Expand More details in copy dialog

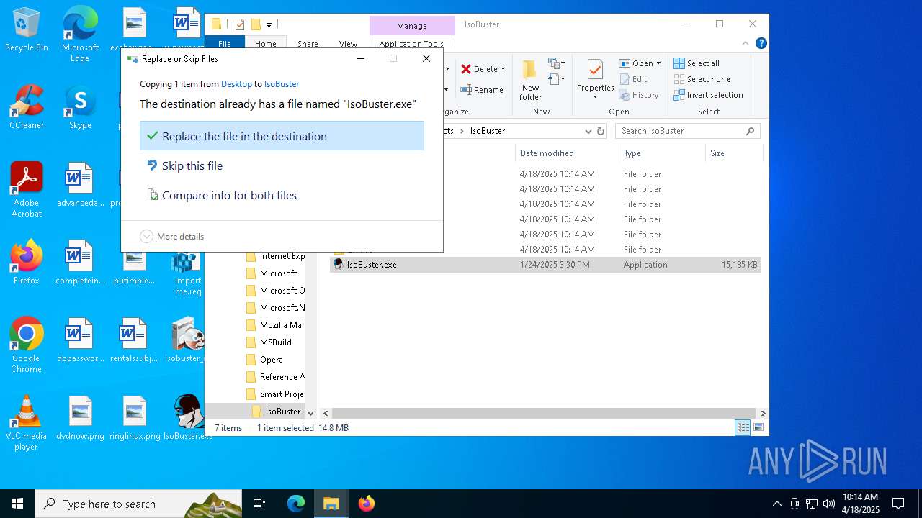pos(172,236)
